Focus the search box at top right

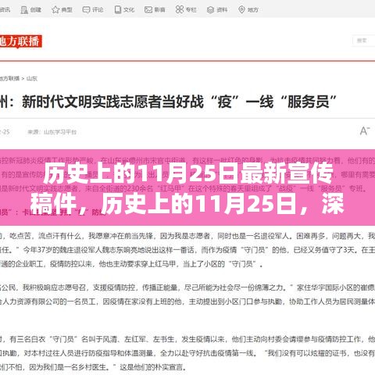364,41
